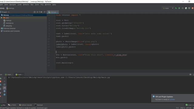Click the command = play_btn argument in code
The width and height of the screenshot is (194, 109).
[x=116, y=55]
